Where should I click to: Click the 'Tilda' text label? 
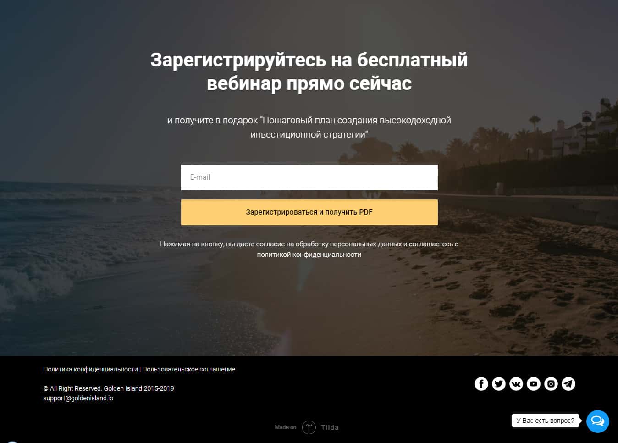coord(330,427)
